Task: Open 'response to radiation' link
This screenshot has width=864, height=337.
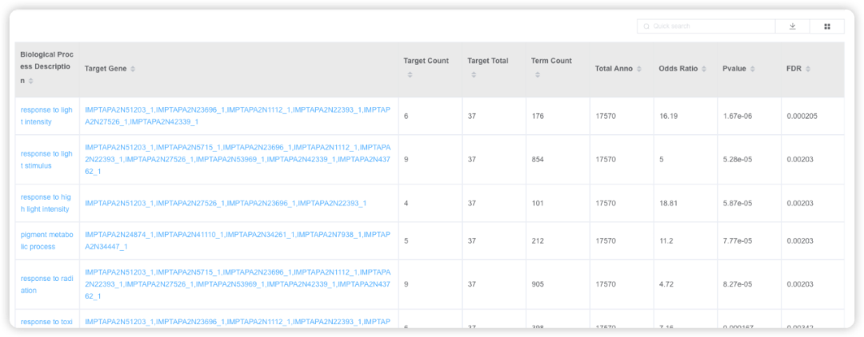Action: 46,284
